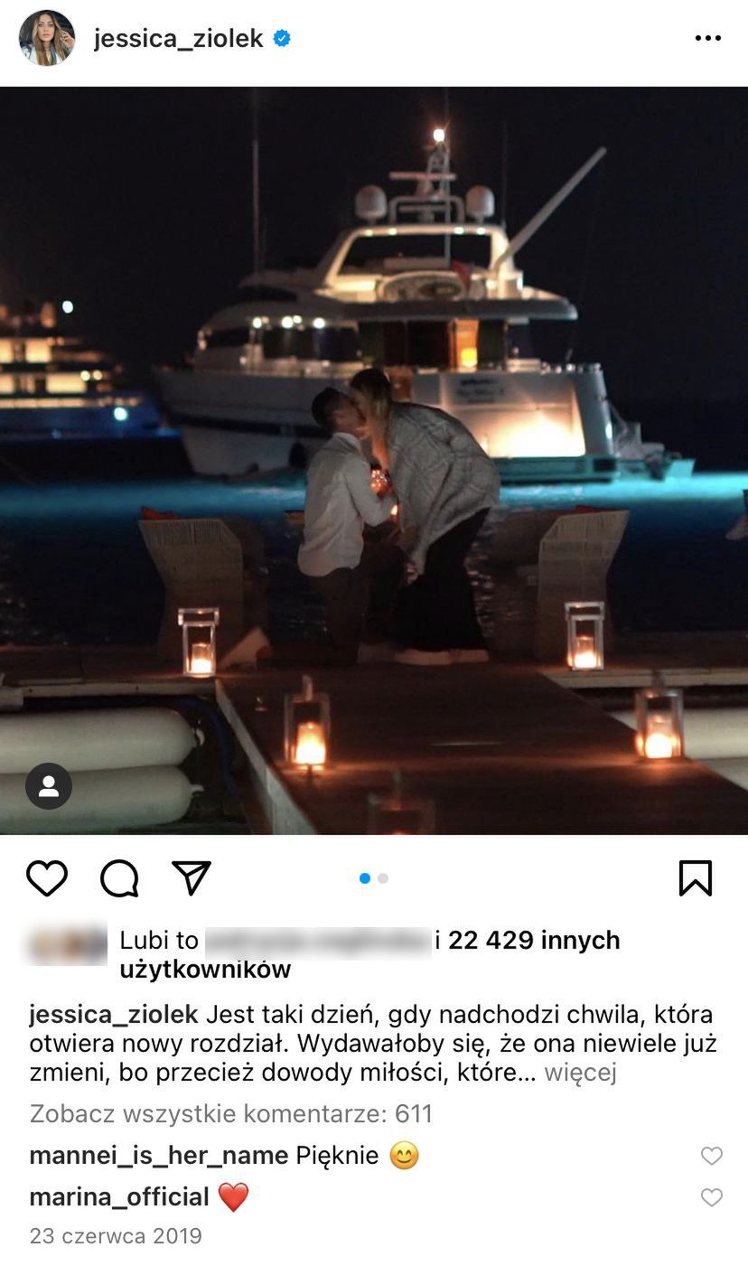Open the three-dot options menu
The height and width of the screenshot is (1266, 748).
(x=708, y=38)
